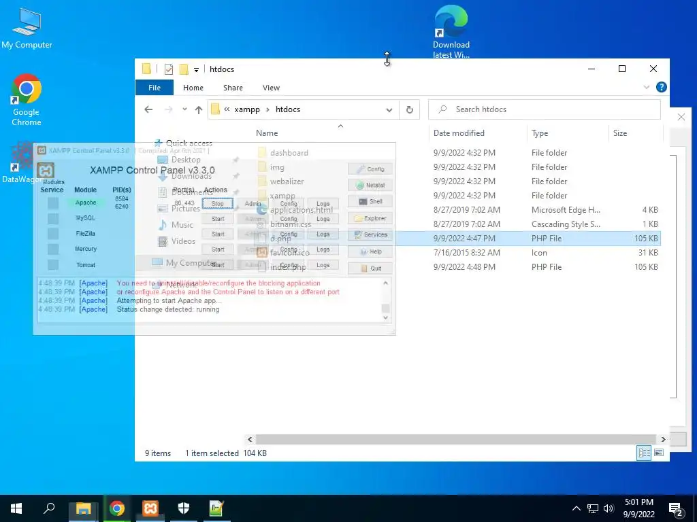
Task: Show hidden icons using the tray chevron
Action: (x=576, y=508)
